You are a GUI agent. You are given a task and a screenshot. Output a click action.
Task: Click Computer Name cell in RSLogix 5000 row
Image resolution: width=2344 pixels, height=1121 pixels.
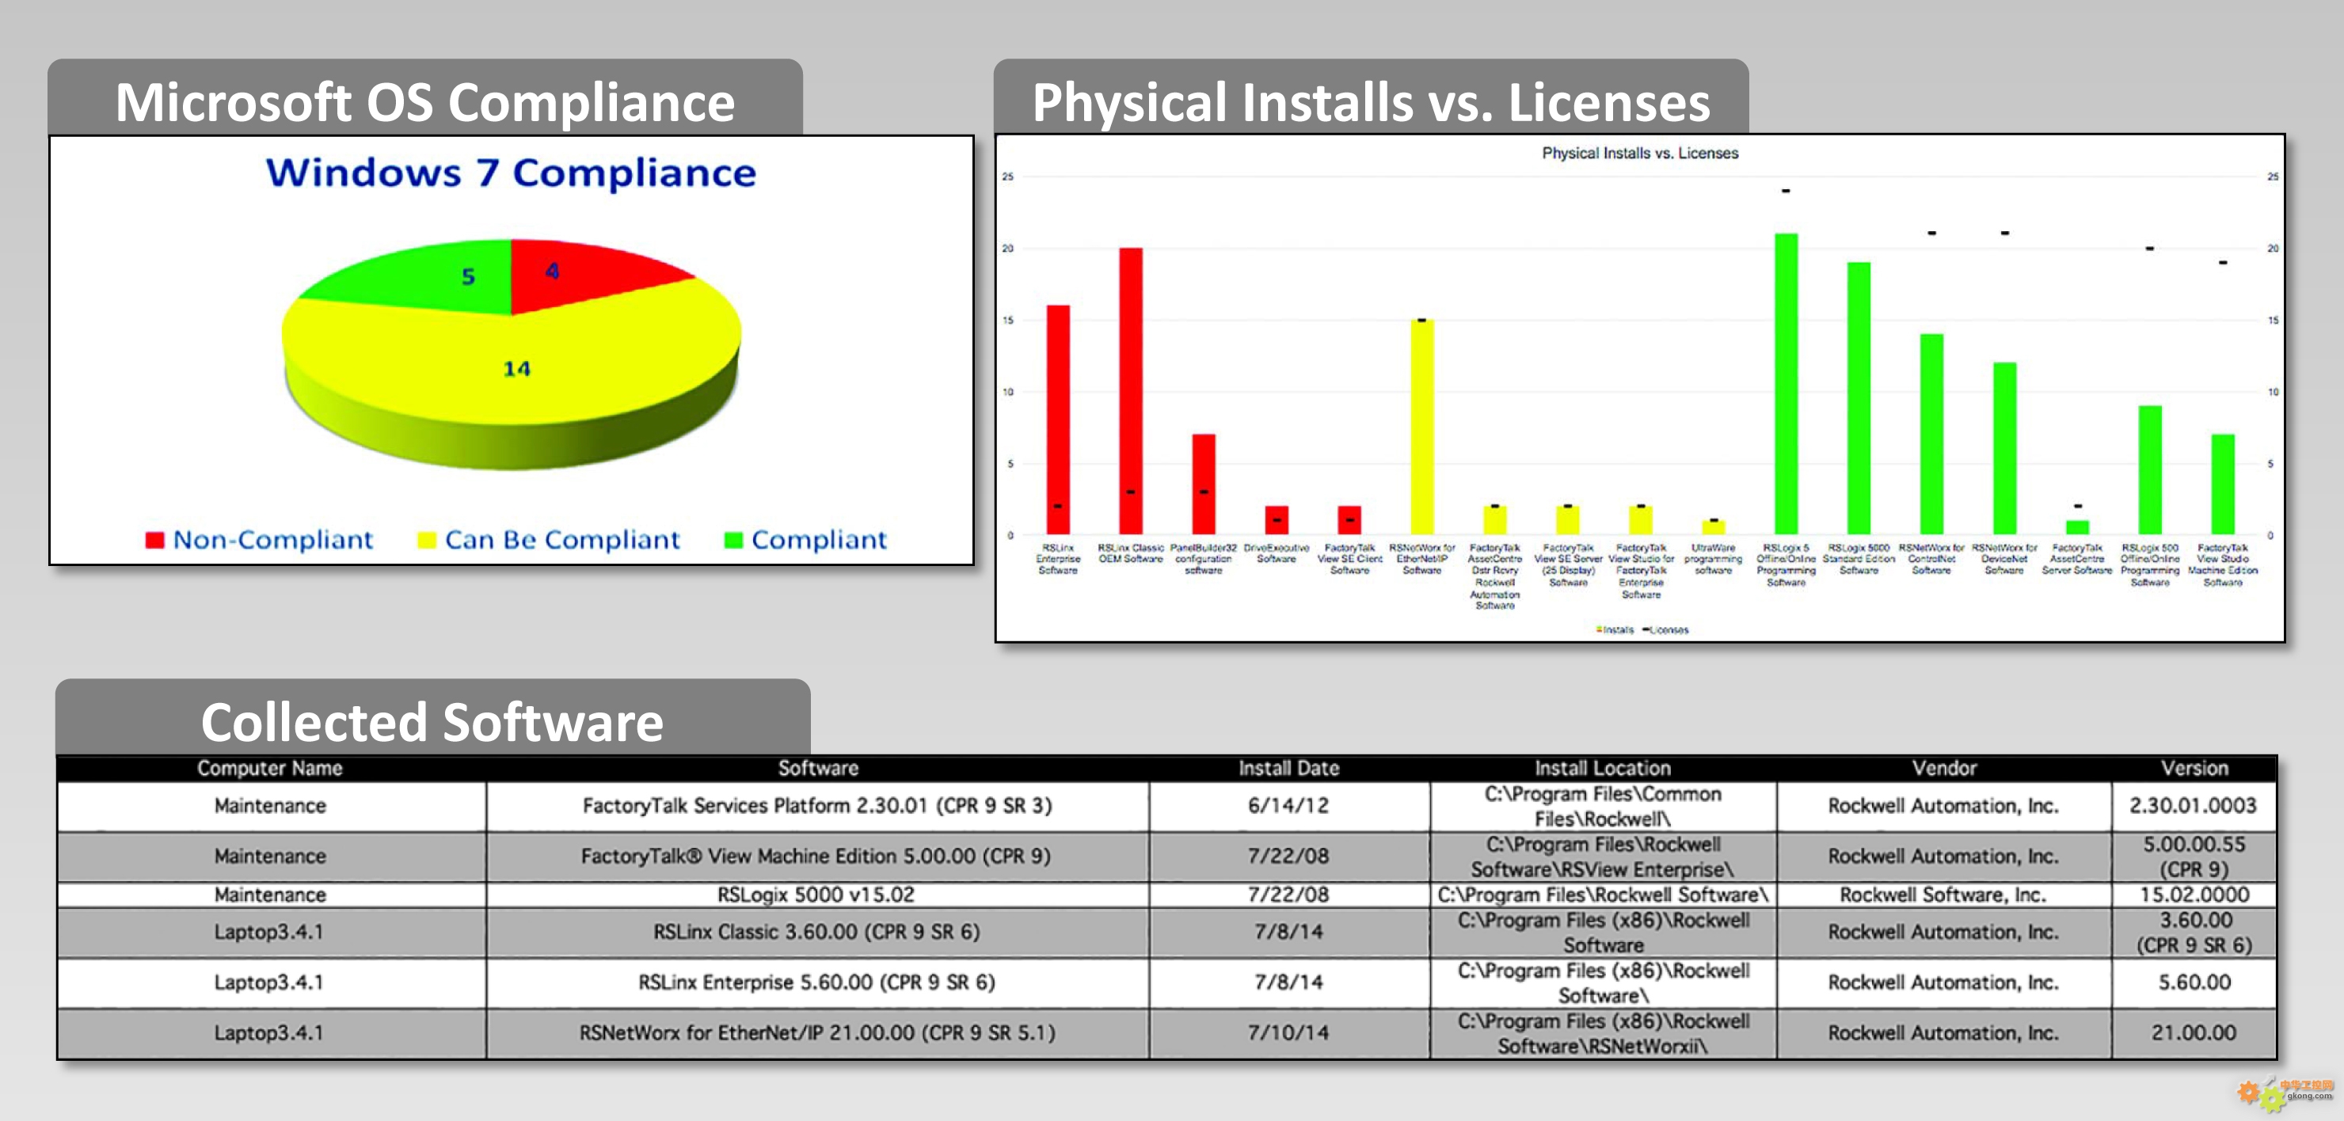pyautogui.click(x=270, y=895)
